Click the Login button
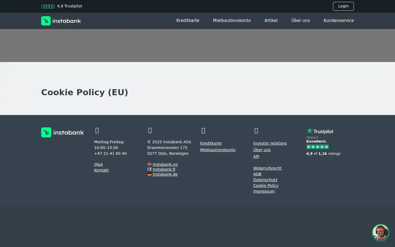The image size is (395, 247). coord(343,6)
